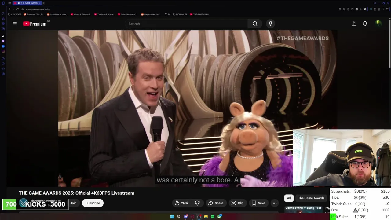Open The Most Extreme... bookmark

(x=104, y=14)
